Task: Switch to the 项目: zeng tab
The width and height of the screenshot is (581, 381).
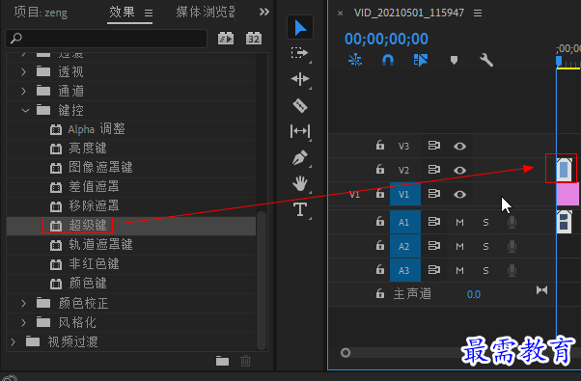Action: [41, 13]
